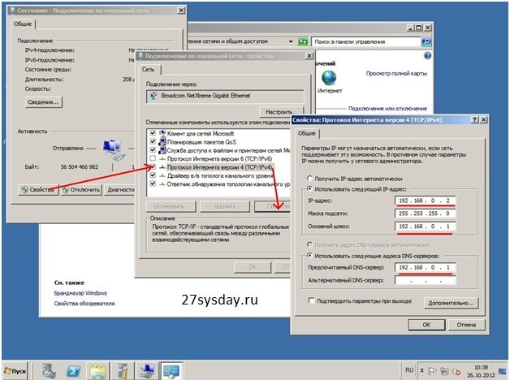The image size is (510, 380).
Task: Open the RU language selector in tray
Action: click(x=411, y=369)
